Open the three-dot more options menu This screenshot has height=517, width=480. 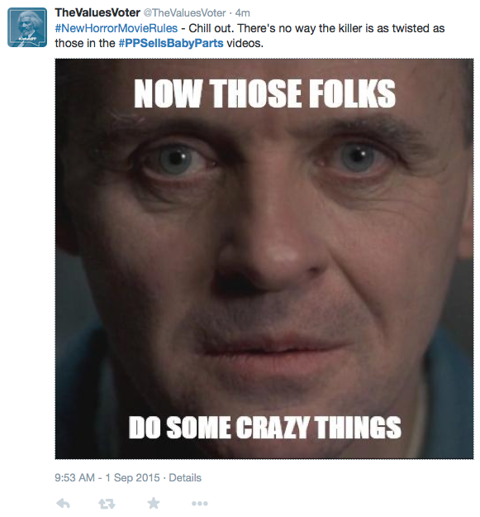(x=199, y=504)
